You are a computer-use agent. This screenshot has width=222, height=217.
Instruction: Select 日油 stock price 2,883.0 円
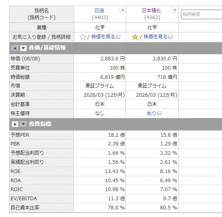pos(112,59)
